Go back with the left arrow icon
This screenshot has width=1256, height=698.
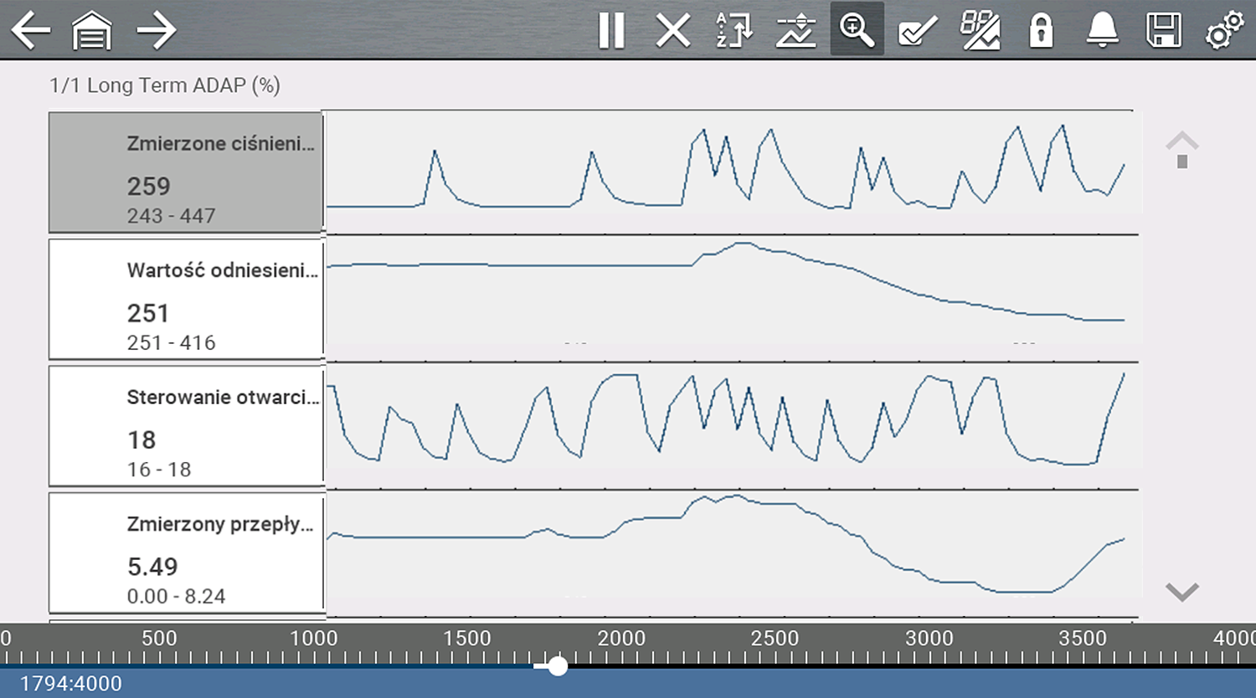[x=31, y=31]
